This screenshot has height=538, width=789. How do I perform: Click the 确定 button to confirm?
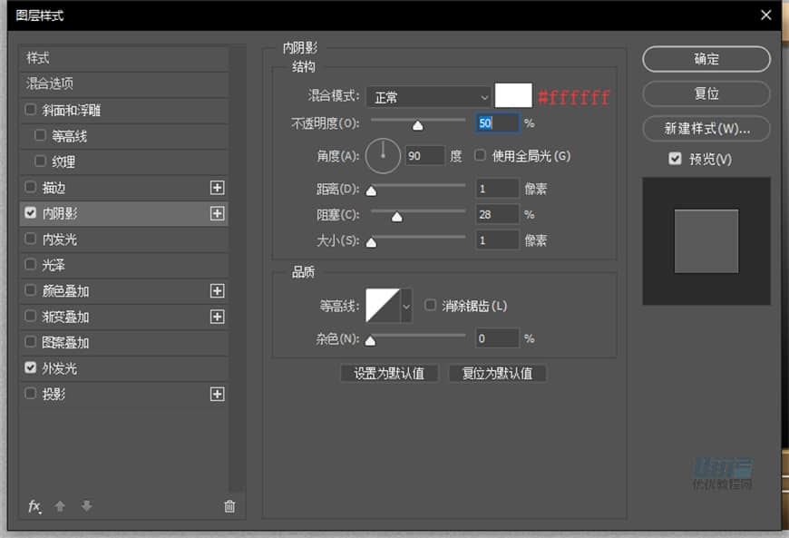[x=706, y=59]
